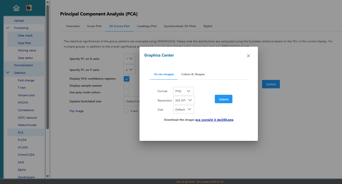Collapse the Statistics section chevron
Screen dimensions: 342x184
point(8,73)
